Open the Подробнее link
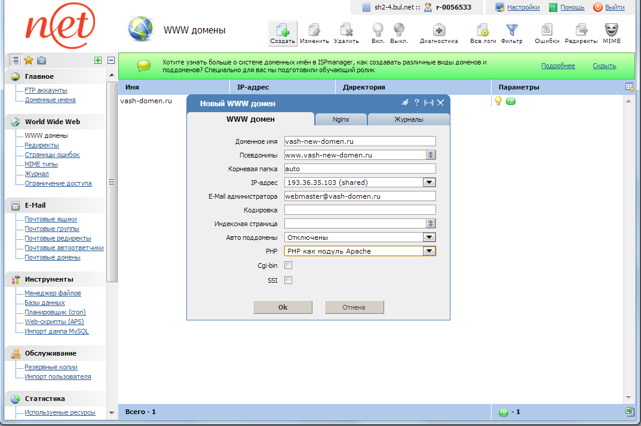This screenshot has width=641, height=426. pos(558,66)
